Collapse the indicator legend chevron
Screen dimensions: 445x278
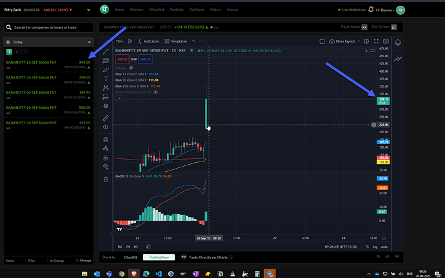tap(119, 98)
